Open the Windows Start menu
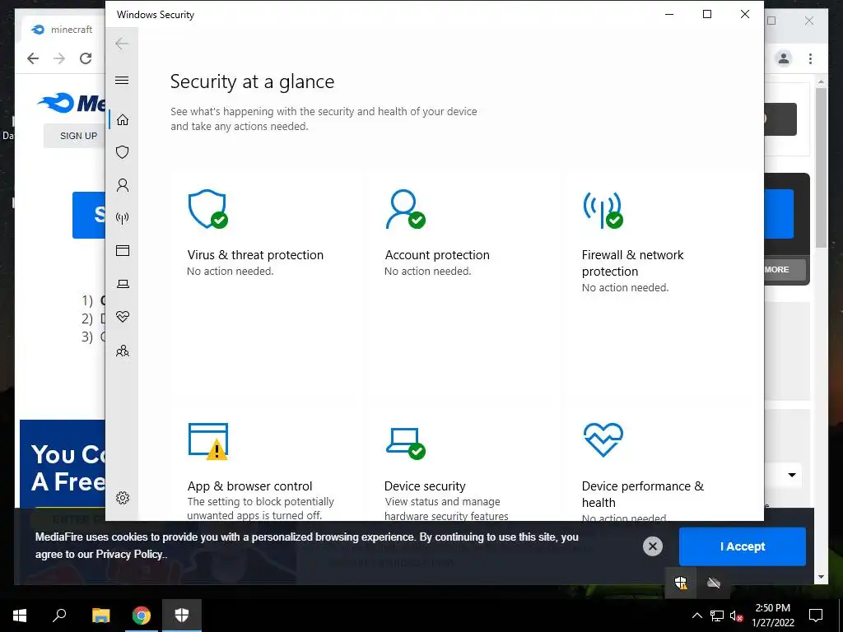This screenshot has width=843, height=632. (x=20, y=616)
